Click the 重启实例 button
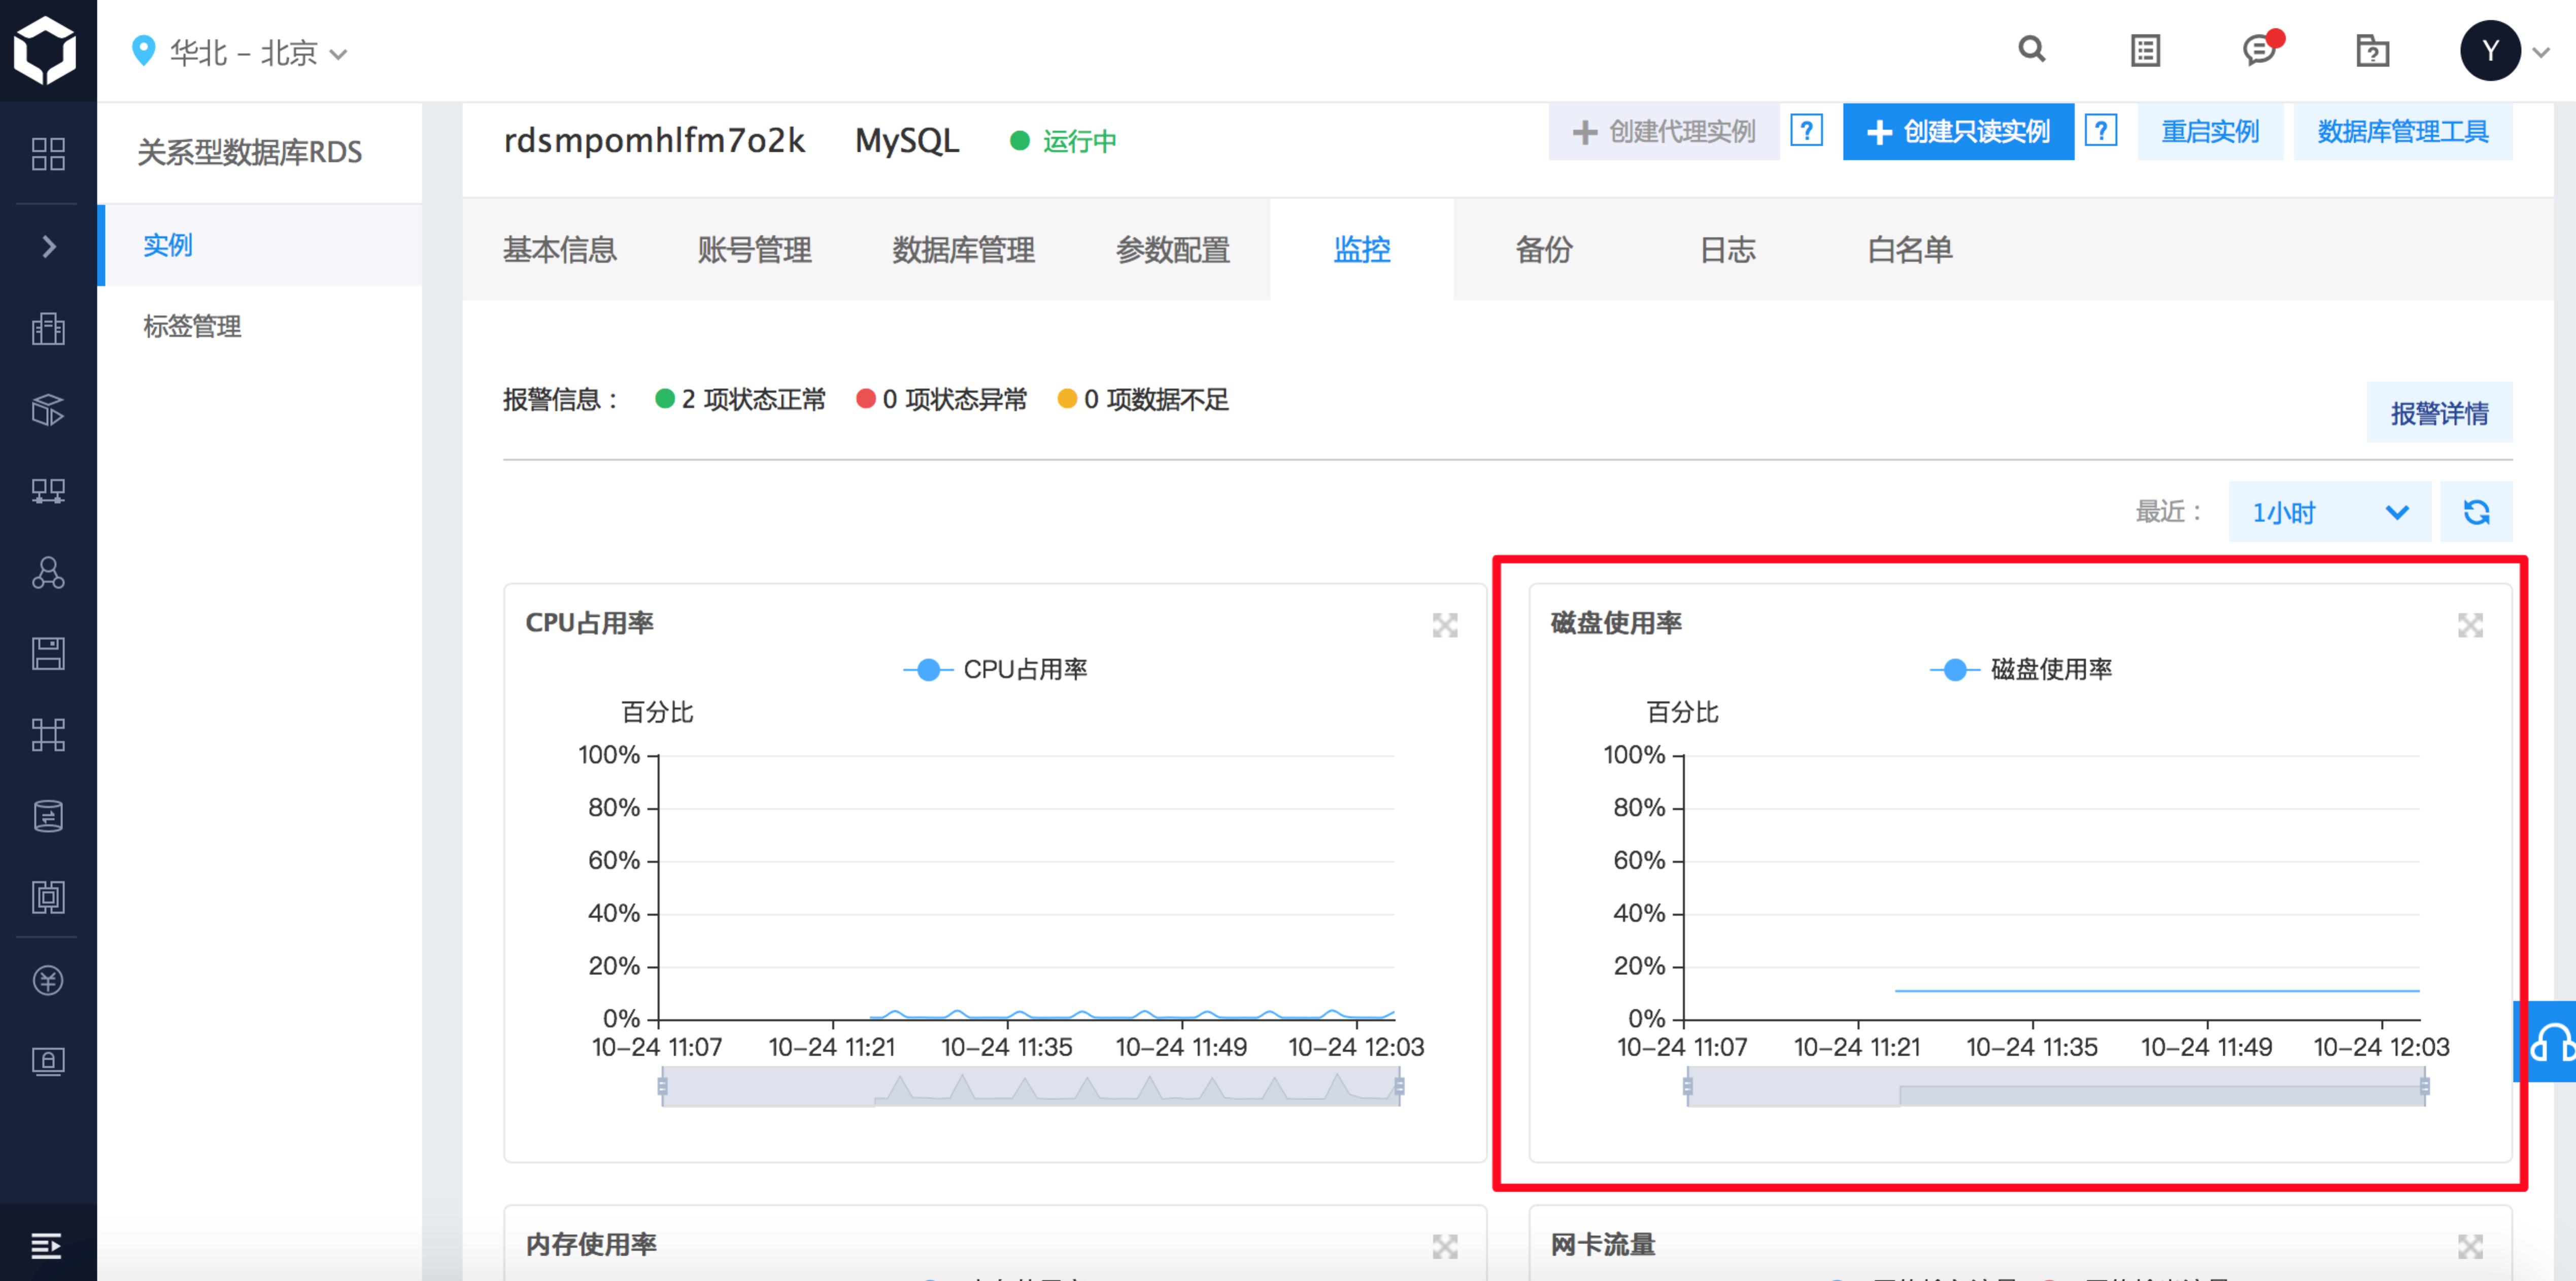Viewport: 2576px width, 1281px height. tap(2210, 131)
